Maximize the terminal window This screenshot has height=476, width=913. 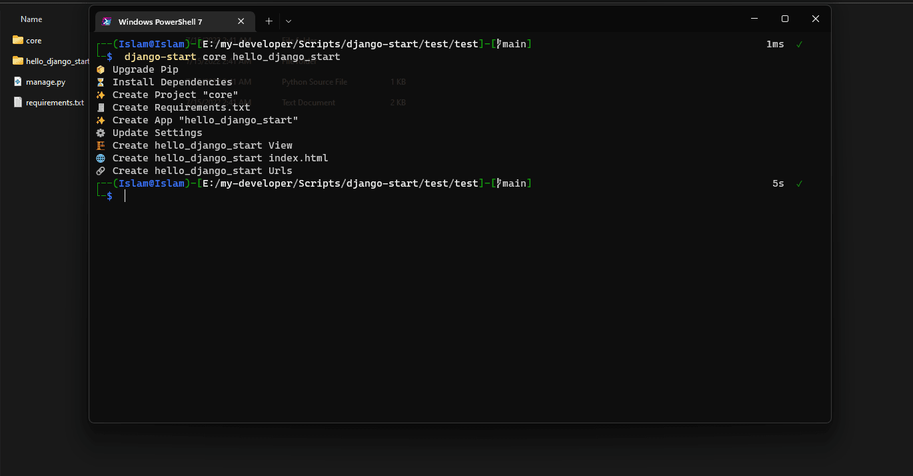point(785,19)
